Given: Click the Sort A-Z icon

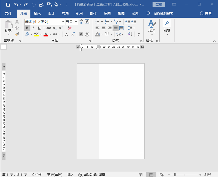Looking at the screenshot, I should (130, 34).
